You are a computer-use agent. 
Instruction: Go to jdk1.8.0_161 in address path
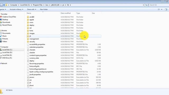pos(55,5)
